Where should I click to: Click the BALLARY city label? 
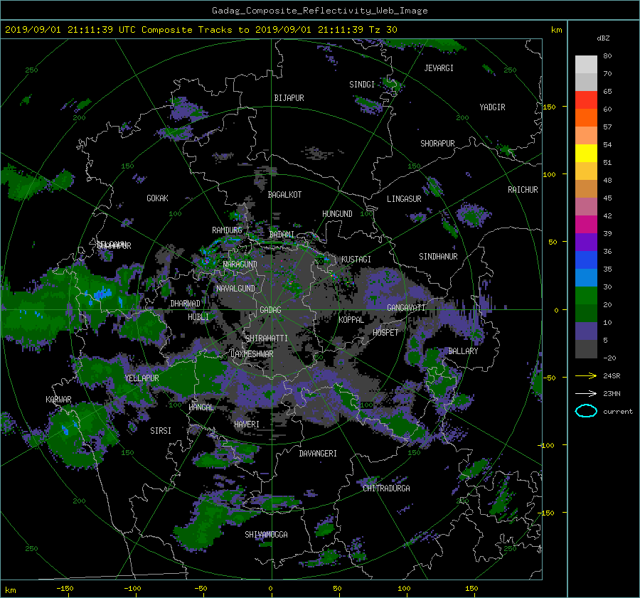(x=463, y=351)
